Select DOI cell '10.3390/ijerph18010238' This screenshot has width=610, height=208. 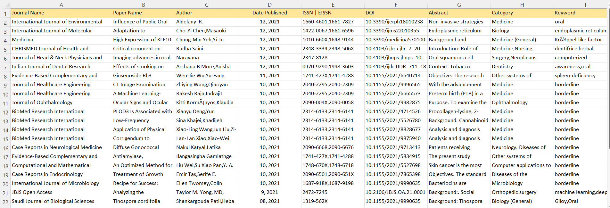(396, 22)
